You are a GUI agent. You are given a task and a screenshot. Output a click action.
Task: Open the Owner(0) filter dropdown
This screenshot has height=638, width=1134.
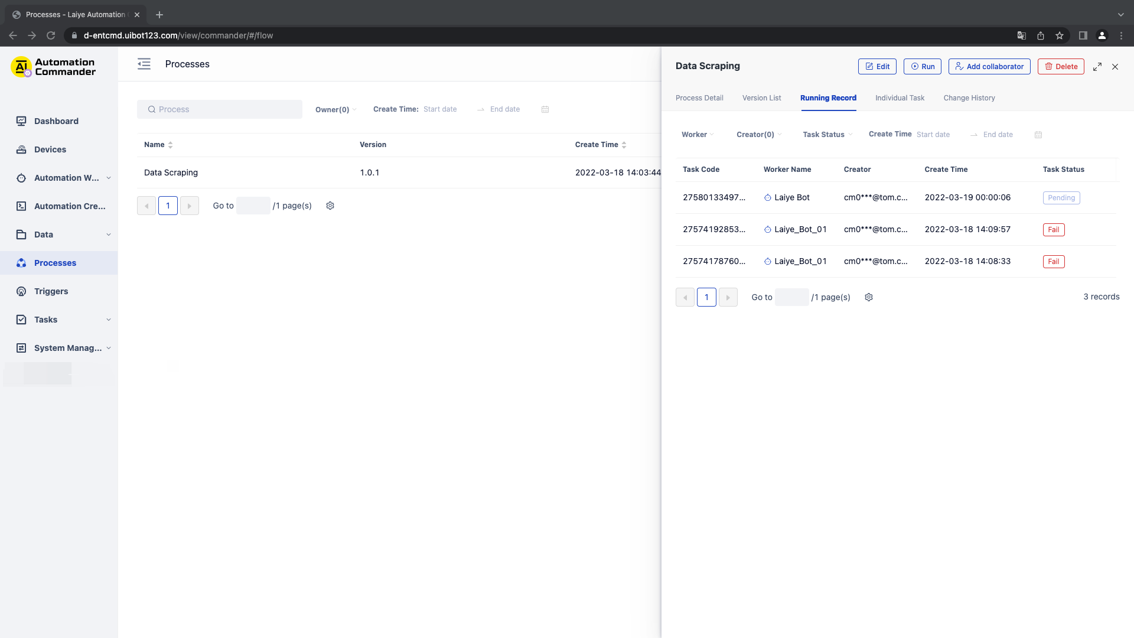point(335,109)
